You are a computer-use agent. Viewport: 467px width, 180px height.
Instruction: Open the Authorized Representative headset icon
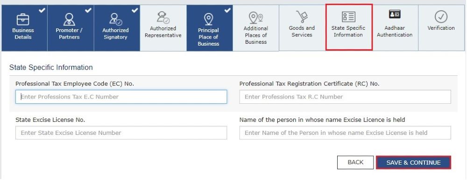point(163,18)
